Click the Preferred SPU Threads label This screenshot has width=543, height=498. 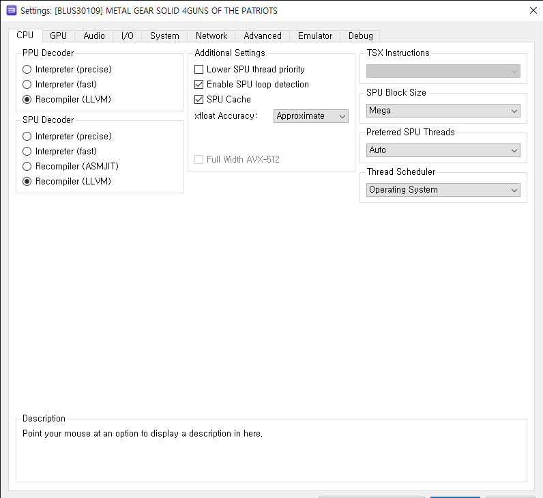click(x=411, y=132)
